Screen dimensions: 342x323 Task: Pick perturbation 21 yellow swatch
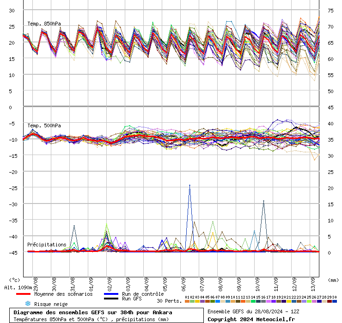point(288,301)
